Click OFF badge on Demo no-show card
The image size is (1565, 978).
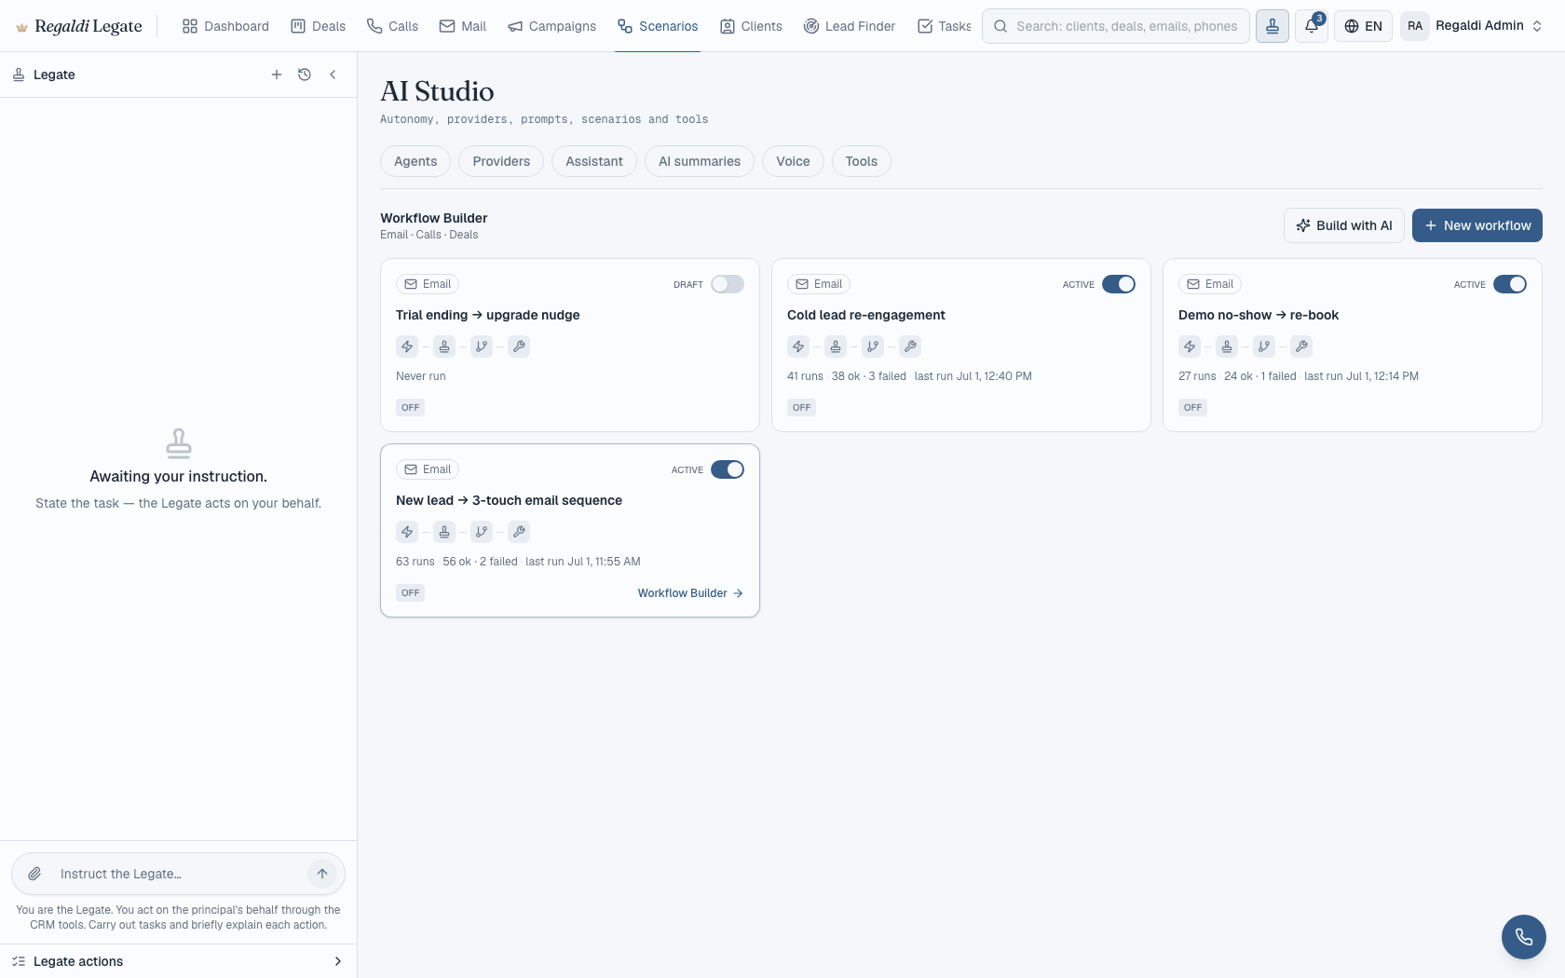[x=1193, y=407]
